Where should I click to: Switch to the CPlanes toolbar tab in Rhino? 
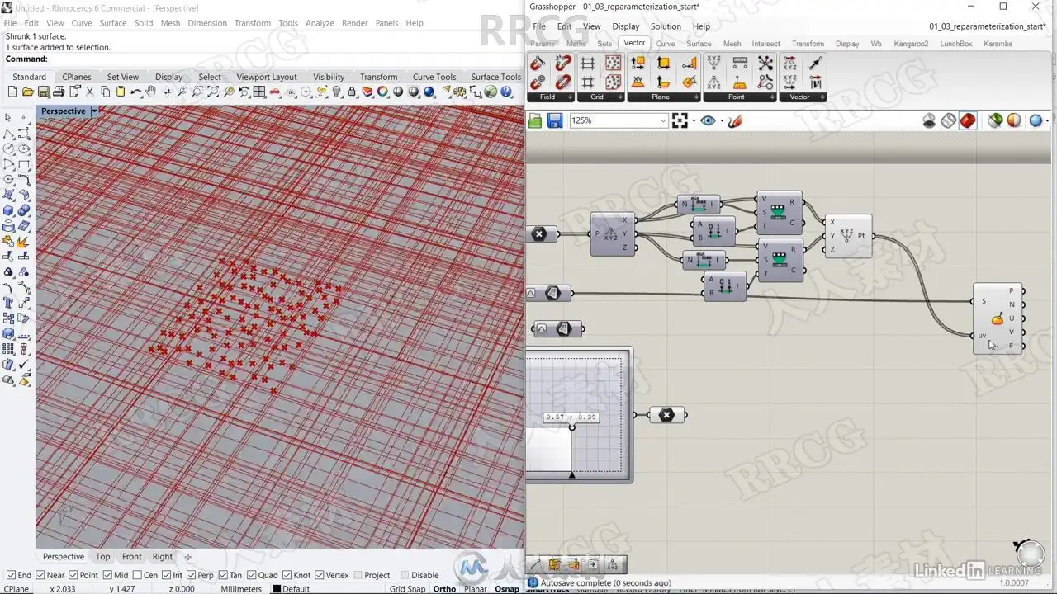coord(77,77)
